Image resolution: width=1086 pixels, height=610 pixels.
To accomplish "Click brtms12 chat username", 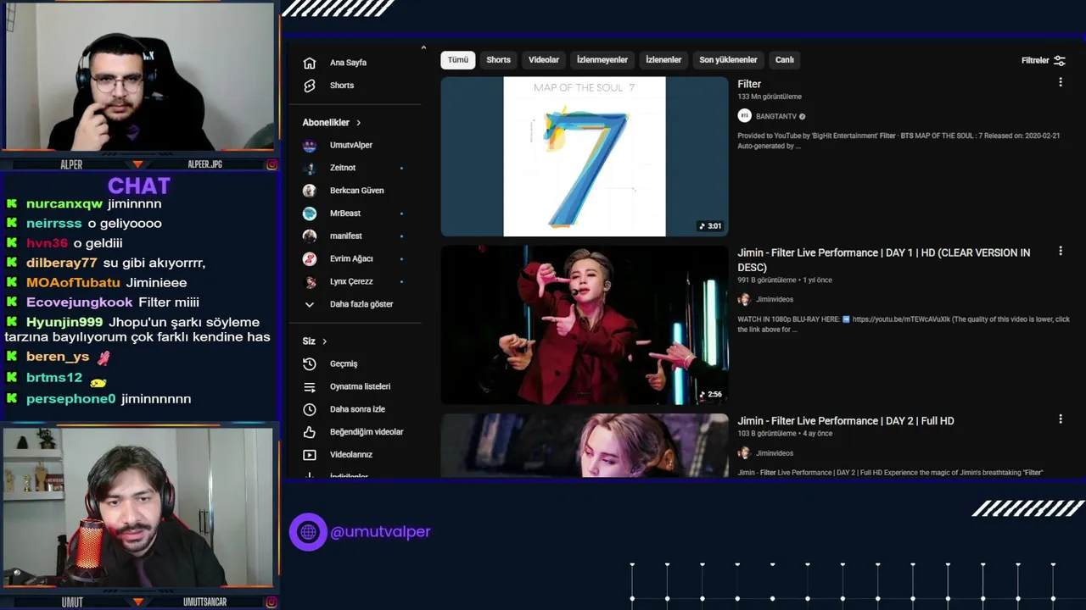I will point(54,378).
